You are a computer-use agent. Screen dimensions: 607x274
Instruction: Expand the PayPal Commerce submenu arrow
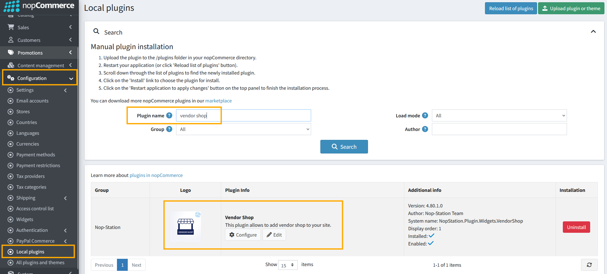[x=65, y=241]
